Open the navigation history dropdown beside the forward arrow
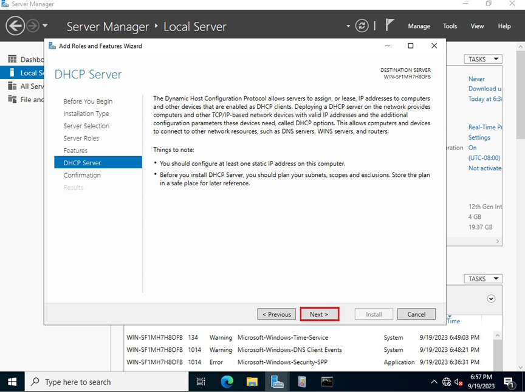This screenshot has height=392, width=525. (45, 26)
